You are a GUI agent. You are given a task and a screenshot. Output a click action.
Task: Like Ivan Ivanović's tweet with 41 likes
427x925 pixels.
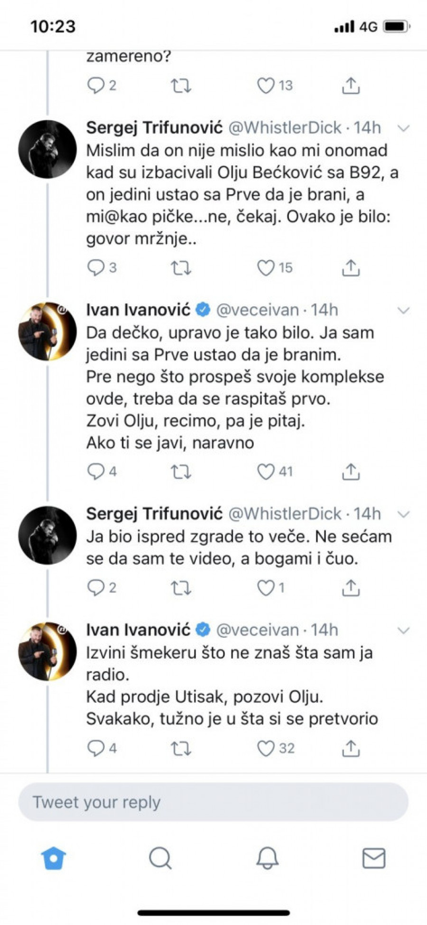click(x=266, y=472)
